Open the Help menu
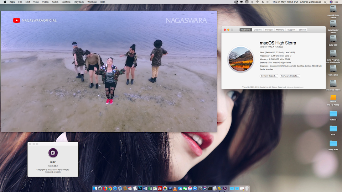Screen dimensions: 342x192 [103, 2]
